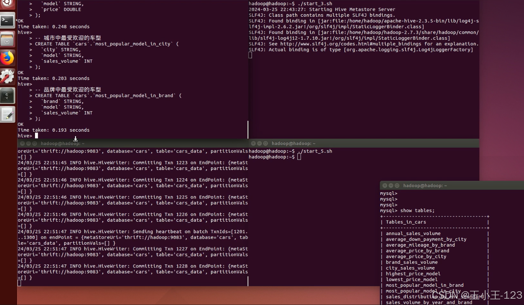Click 'Committing Txn 1228' log line
This screenshot has height=305, width=524.
133,266
